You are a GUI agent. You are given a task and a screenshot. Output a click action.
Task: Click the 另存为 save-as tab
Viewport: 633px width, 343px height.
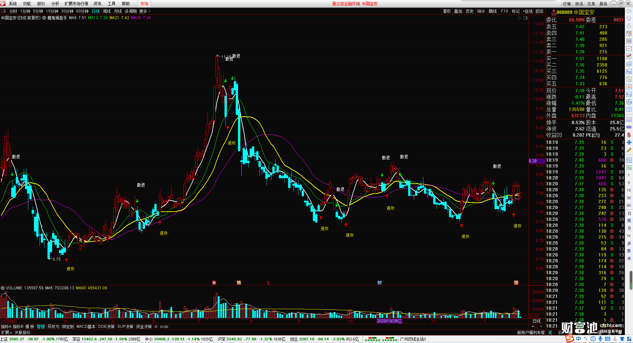(x=53, y=327)
